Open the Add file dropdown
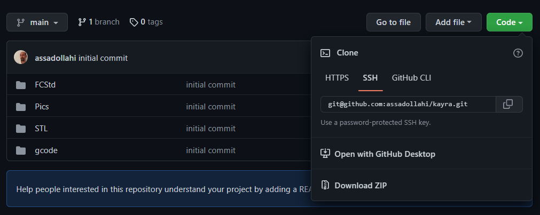 (x=453, y=22)
